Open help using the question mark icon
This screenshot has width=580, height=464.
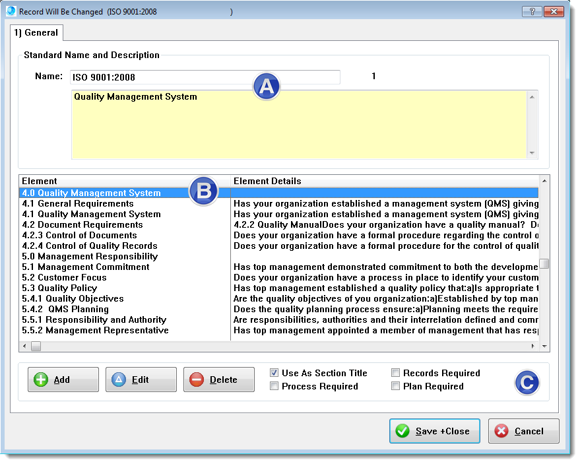pos(533,11)
